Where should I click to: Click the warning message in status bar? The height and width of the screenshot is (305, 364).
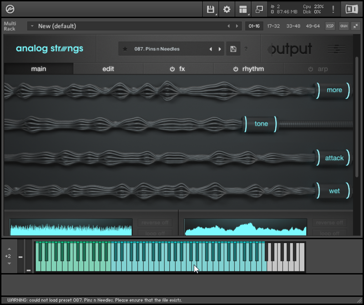95,300
